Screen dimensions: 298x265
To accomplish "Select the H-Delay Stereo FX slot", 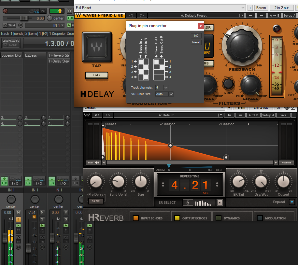I will 59,61.
